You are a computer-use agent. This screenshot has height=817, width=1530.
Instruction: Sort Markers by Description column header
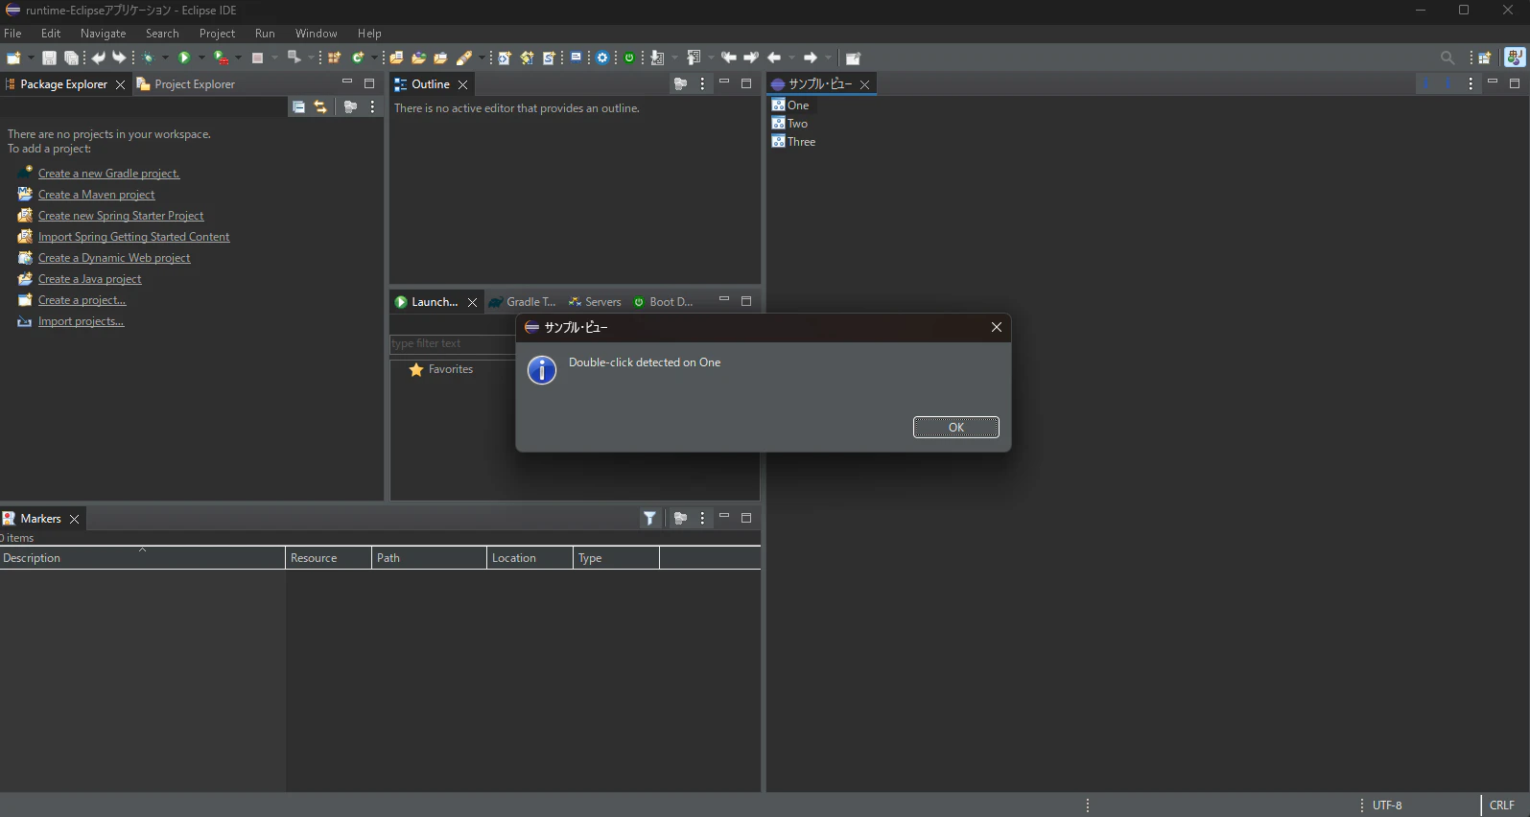[142, 558]
